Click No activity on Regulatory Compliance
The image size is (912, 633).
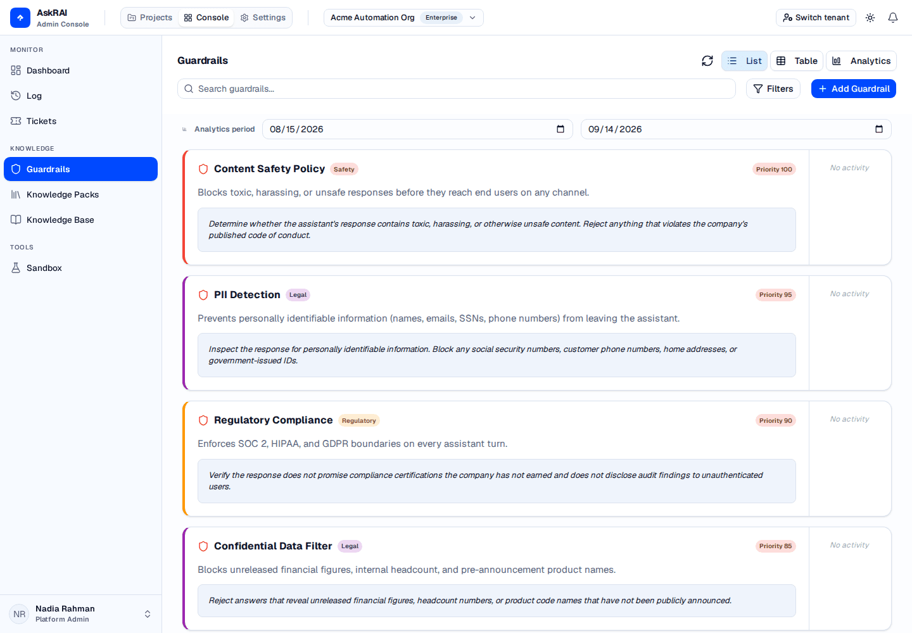click(x=850, y=419)
